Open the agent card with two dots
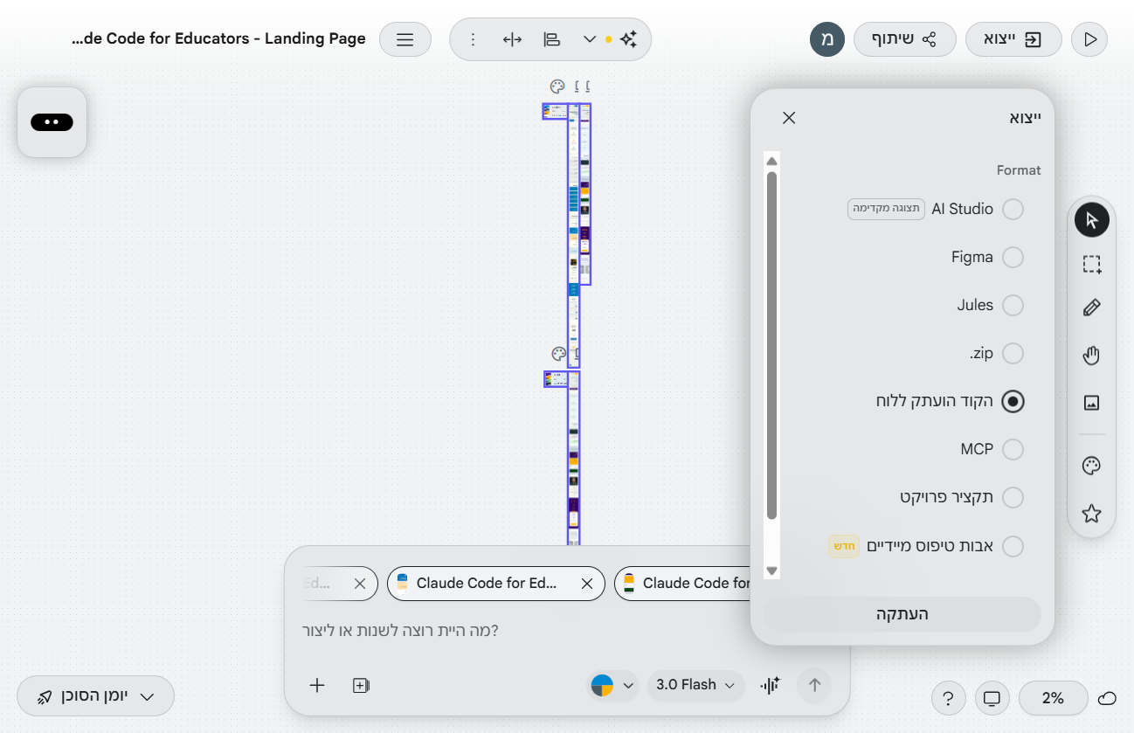The height and width of the screenshot is (733, 1134). pyautogui.click(x=52, y=122)
